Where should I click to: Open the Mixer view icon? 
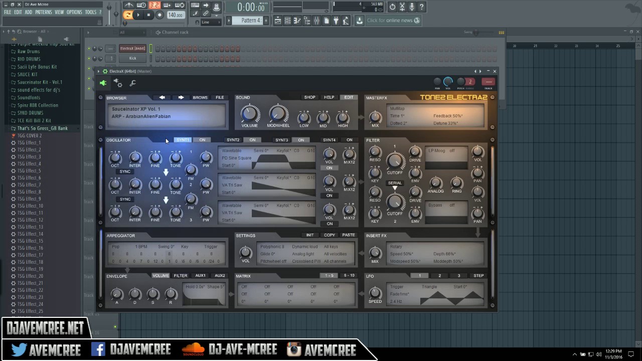coord(316,21)
